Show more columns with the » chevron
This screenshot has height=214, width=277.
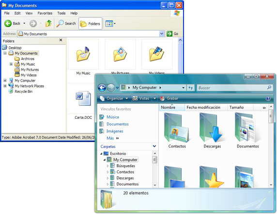click(264, 108)
